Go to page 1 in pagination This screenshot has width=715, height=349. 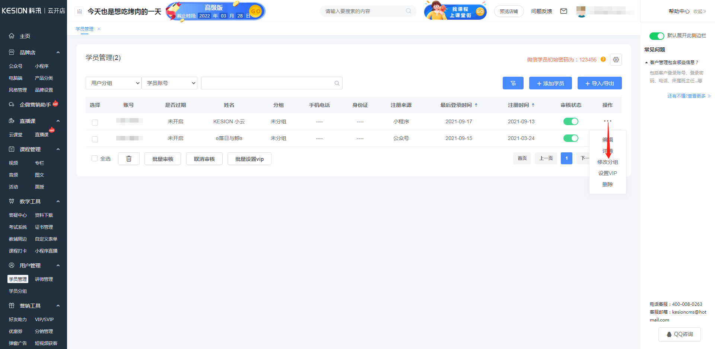(x=566, y=158)
